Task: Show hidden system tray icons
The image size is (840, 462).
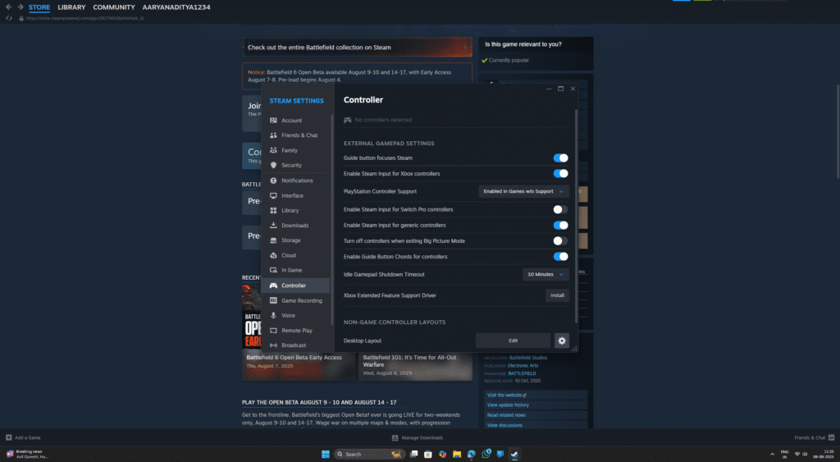Action: coord(772,454)
